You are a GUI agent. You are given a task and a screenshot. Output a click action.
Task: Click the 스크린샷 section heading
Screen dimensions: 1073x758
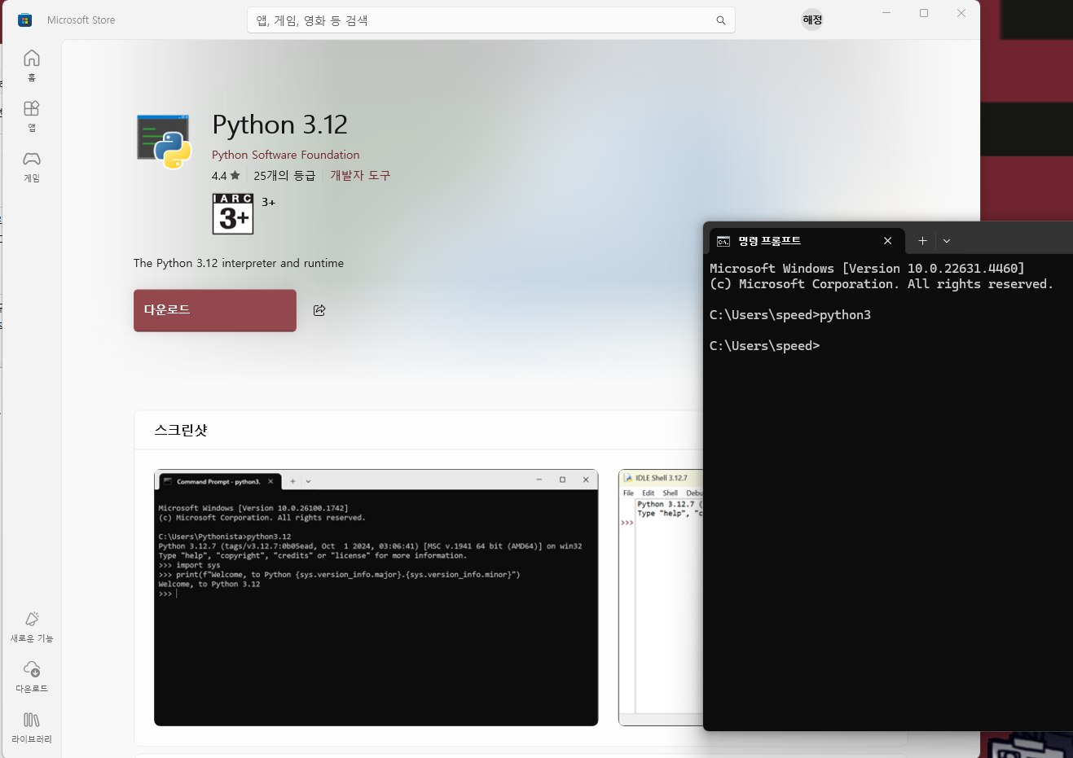pyautogui.click(x=181, y=430)
